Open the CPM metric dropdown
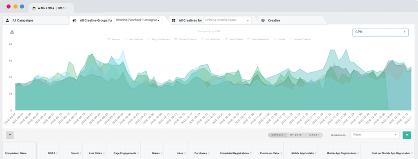 pyautogui.click(x=380, y=32)
